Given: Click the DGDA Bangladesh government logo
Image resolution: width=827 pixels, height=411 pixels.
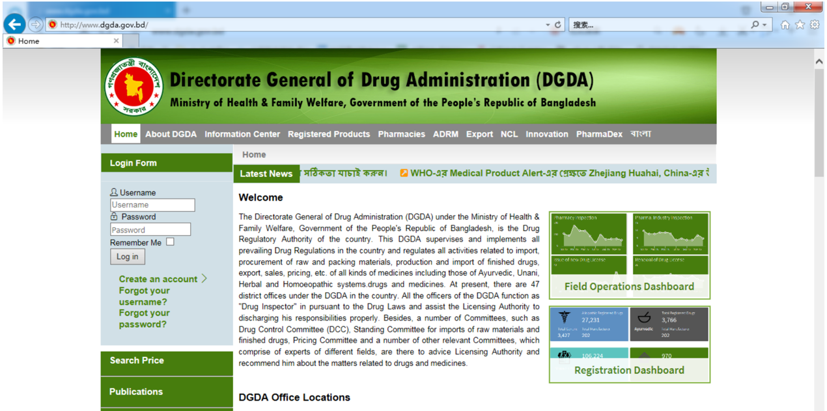Looking at the screenshot, I should click(x=134, y=87).
